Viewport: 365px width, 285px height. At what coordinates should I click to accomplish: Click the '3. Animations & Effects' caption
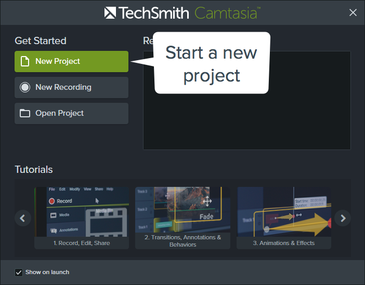(284, 243)
